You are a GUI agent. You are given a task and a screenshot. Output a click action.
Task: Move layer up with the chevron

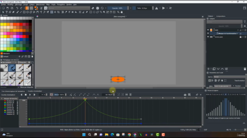[x=222, y=69]
